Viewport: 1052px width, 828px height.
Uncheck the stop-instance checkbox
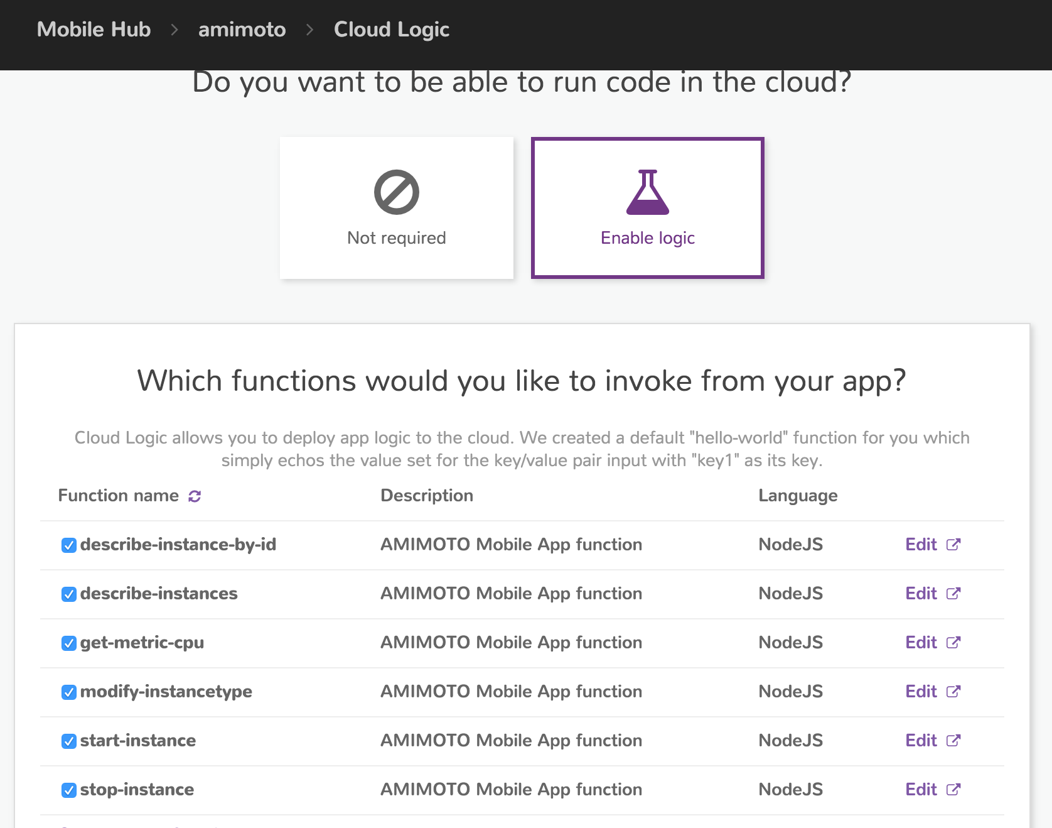click(x=69, y=790)
